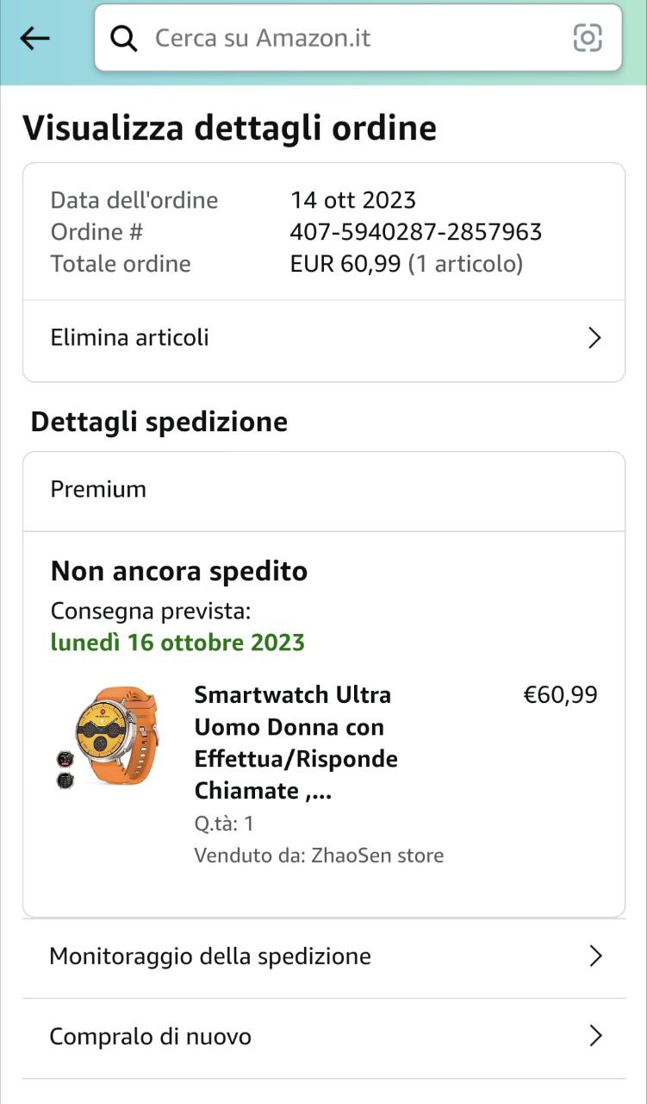The image size is (647, 1104).
Task: Tap the back arrow icon
Action: (34, 38)
